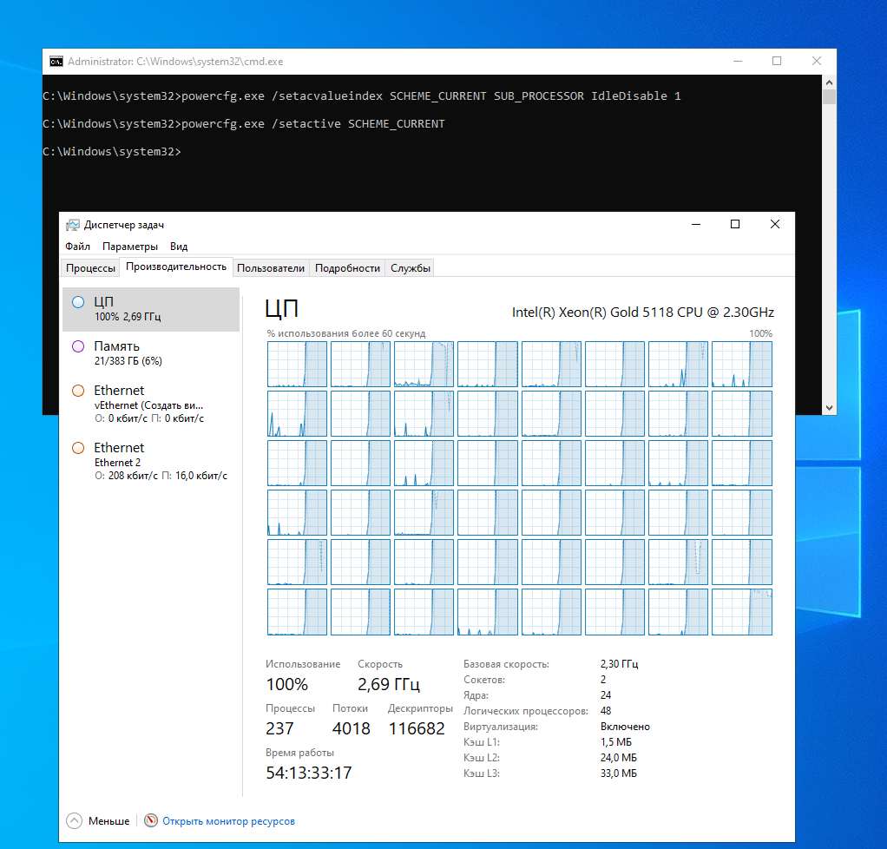This screenshot has height=849, width=887.
Task: Click the cmd window scrollbar thumb
Action: click(830, 96)
